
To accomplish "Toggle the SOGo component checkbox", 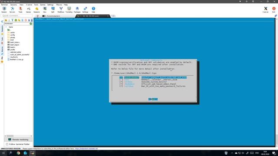I will (121, 80).
